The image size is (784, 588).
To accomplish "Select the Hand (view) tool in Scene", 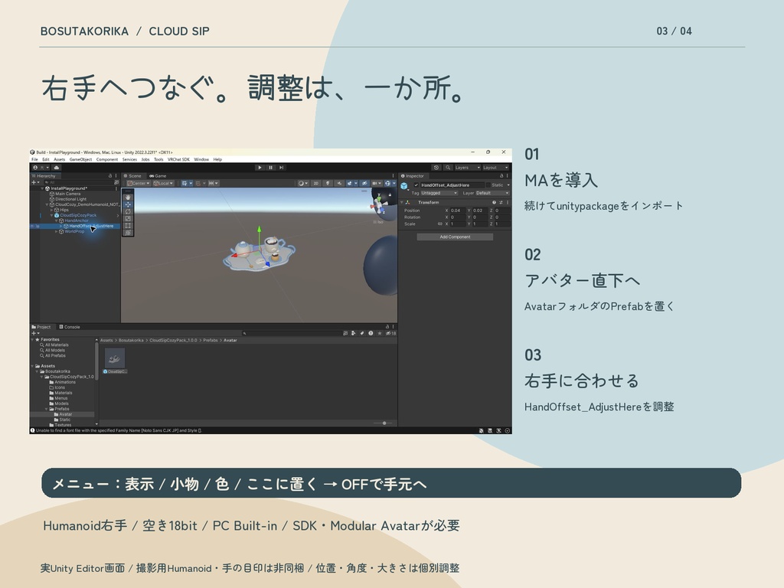I will (x=128, y=198).
